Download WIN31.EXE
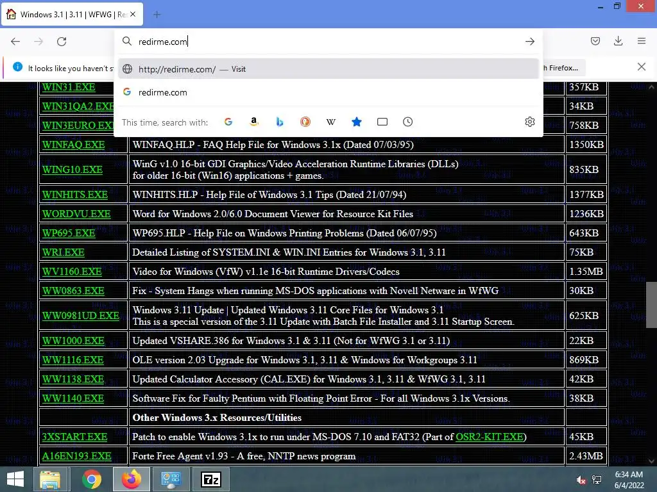Viewport: 657px width, 492px height. click(x=69, y=87)
